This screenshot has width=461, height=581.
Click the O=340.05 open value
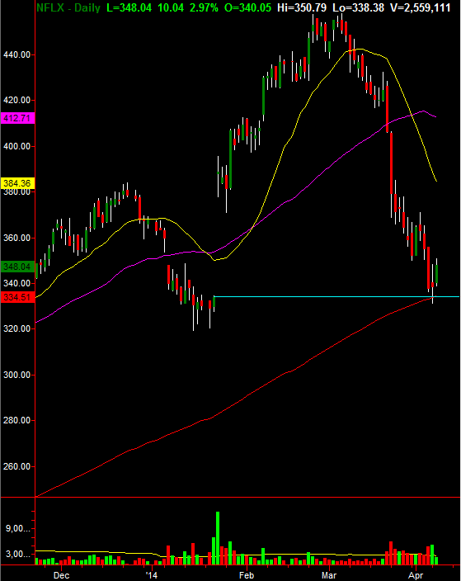[x=247, y=7]
